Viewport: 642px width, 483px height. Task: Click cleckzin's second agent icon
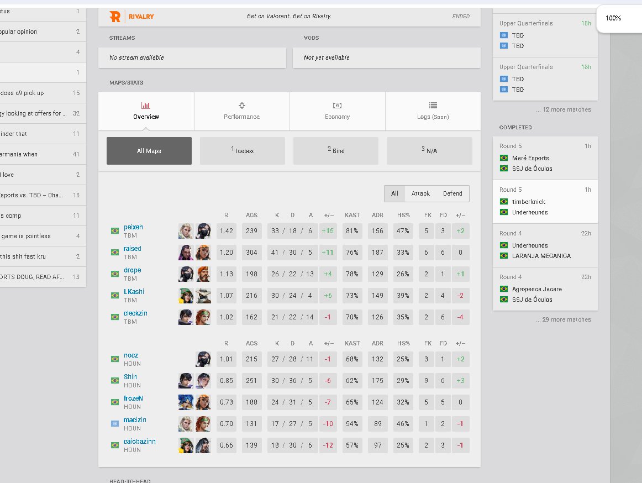203,317
